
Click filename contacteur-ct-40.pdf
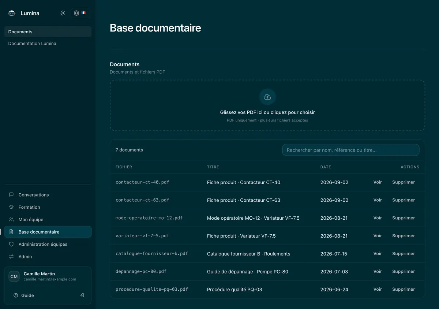142,182
